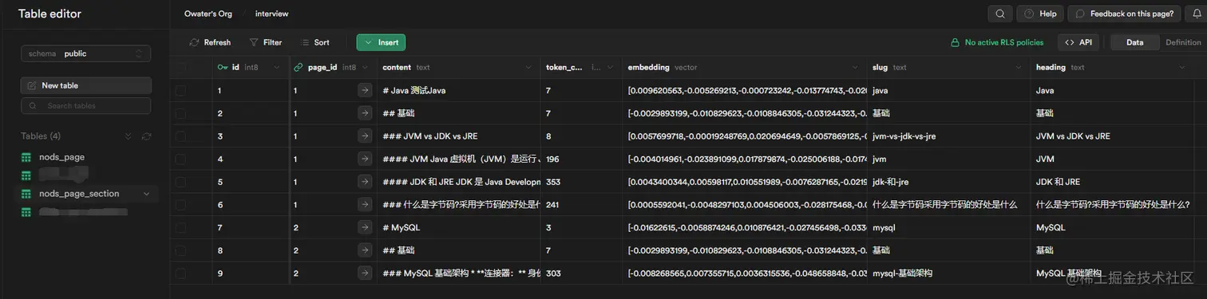Viewport: 1207px width, 299px height.
Task: Open Owater's Org breadcrumb
Action: pos(208,14)
